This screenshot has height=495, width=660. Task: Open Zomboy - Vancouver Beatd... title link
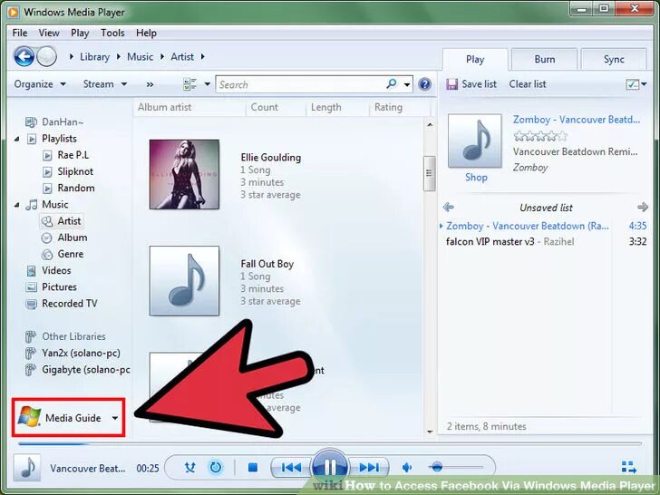tap(577, 120)
